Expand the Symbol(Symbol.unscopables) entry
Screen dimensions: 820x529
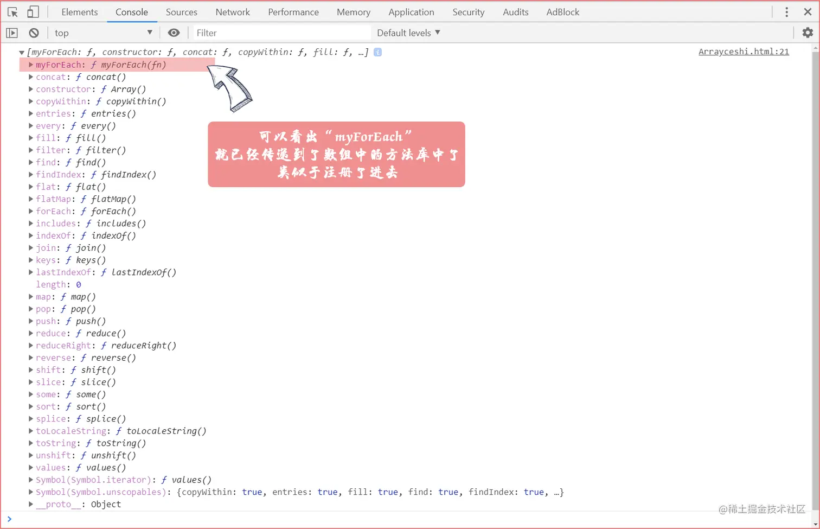point(31,492)
